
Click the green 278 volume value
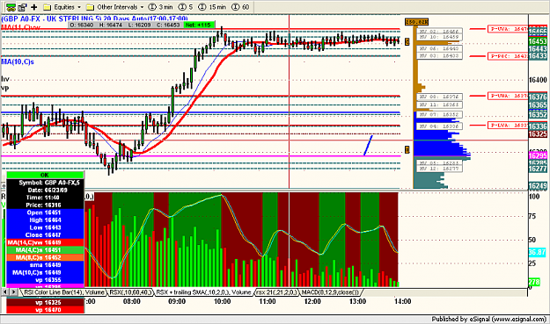pos(534,282)
